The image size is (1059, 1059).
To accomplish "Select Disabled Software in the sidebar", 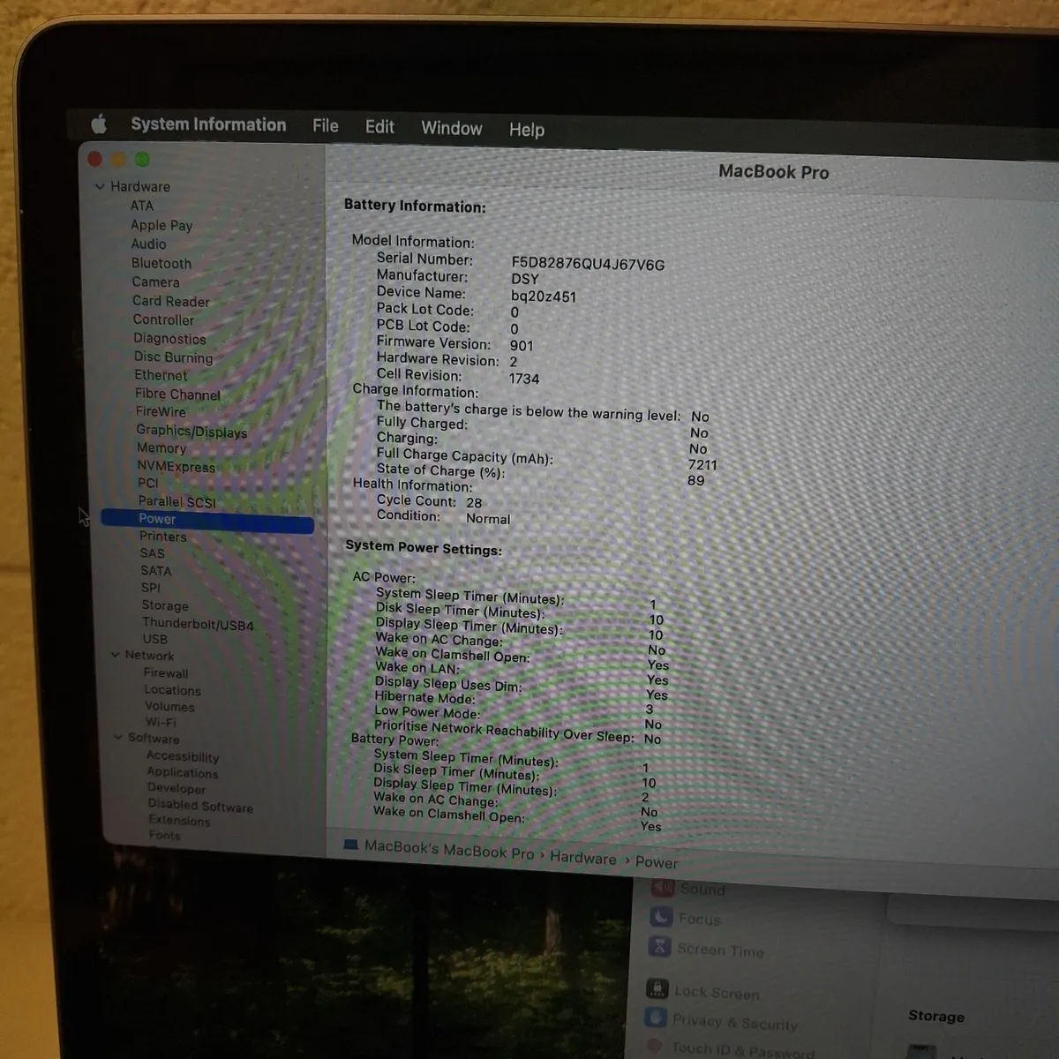I will 200,805.
